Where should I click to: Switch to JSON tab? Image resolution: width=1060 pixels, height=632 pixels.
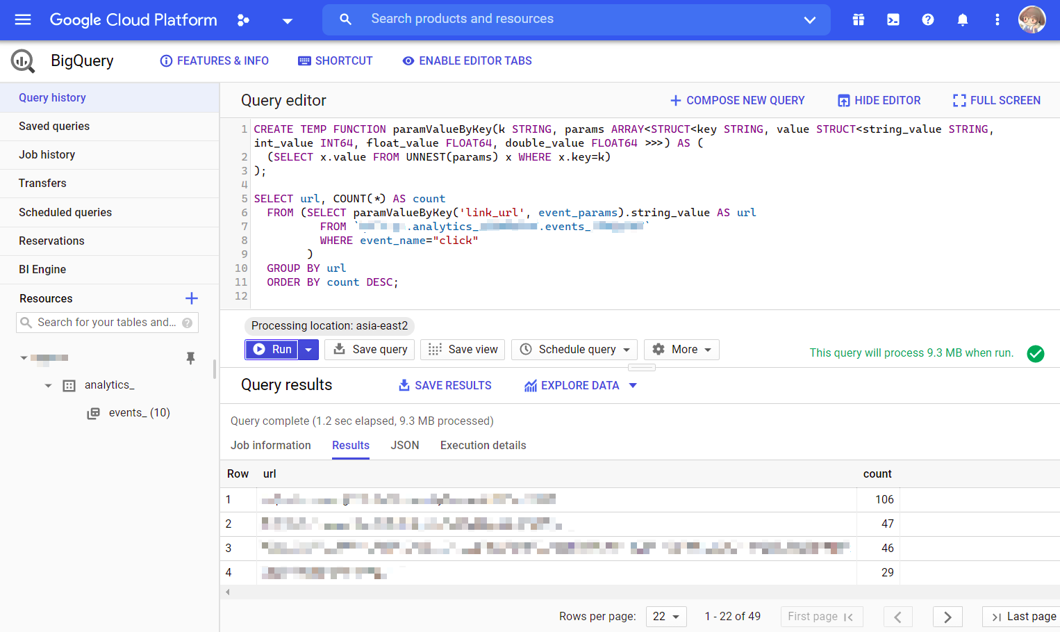pos(405,446)
